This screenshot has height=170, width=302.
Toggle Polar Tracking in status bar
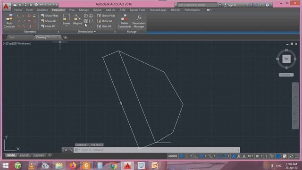[x=201, y=156]
